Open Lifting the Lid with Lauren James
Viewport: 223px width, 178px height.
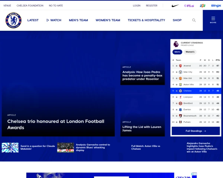(x=142, y=129)
